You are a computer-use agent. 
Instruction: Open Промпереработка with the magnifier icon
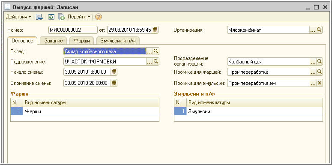click(319, 72)
